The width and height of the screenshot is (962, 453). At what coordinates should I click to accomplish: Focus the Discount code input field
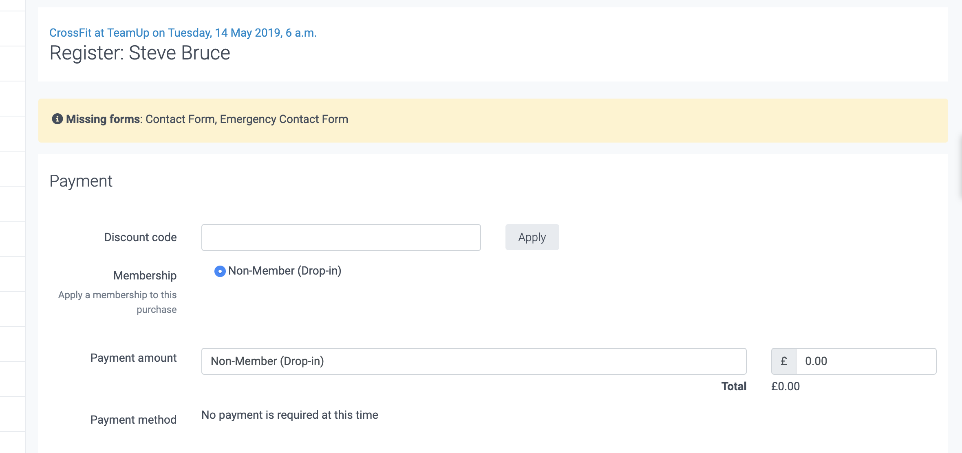(x=341, y=237)
